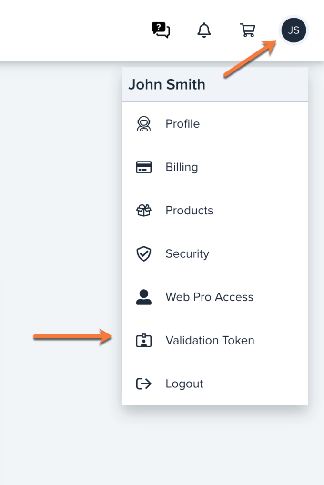The width and height of the screenshot is (324, 485).
Task: Click the John Smith account name header
Action: pyautogui.click(x=167, y=84)
